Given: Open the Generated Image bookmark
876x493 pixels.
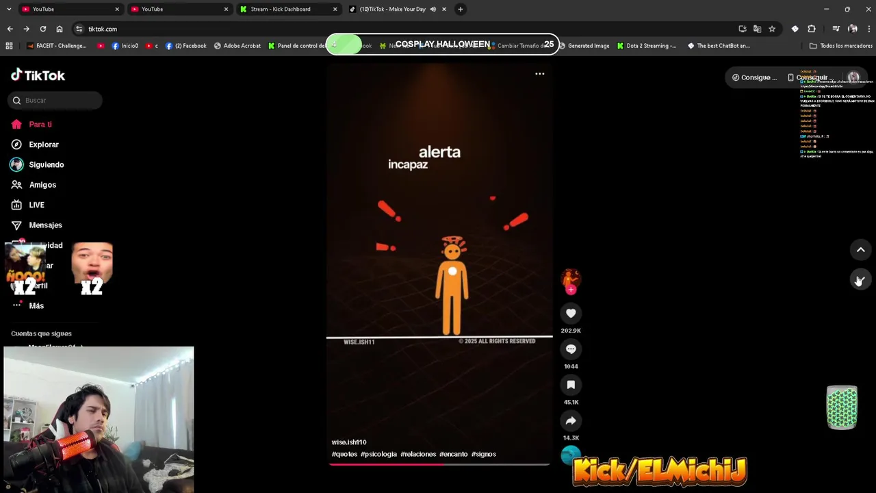Looking at the screenshot, I should pyautogui.click(x=584, y=46).
